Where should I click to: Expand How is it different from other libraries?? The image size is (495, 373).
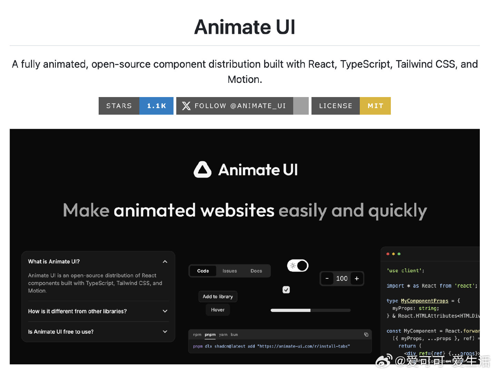98,311
